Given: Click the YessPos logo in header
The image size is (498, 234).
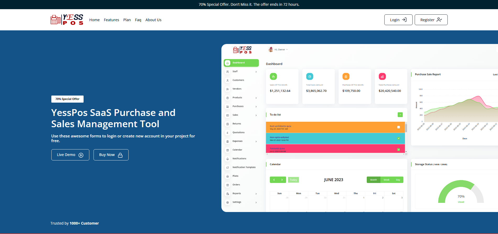Looking at the screenshot, I should [x=67, y=20].
